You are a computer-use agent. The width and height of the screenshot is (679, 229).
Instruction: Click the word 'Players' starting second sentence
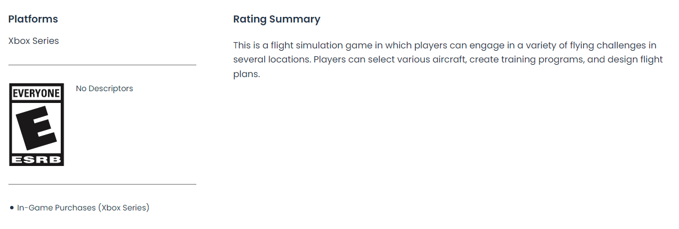328,60
